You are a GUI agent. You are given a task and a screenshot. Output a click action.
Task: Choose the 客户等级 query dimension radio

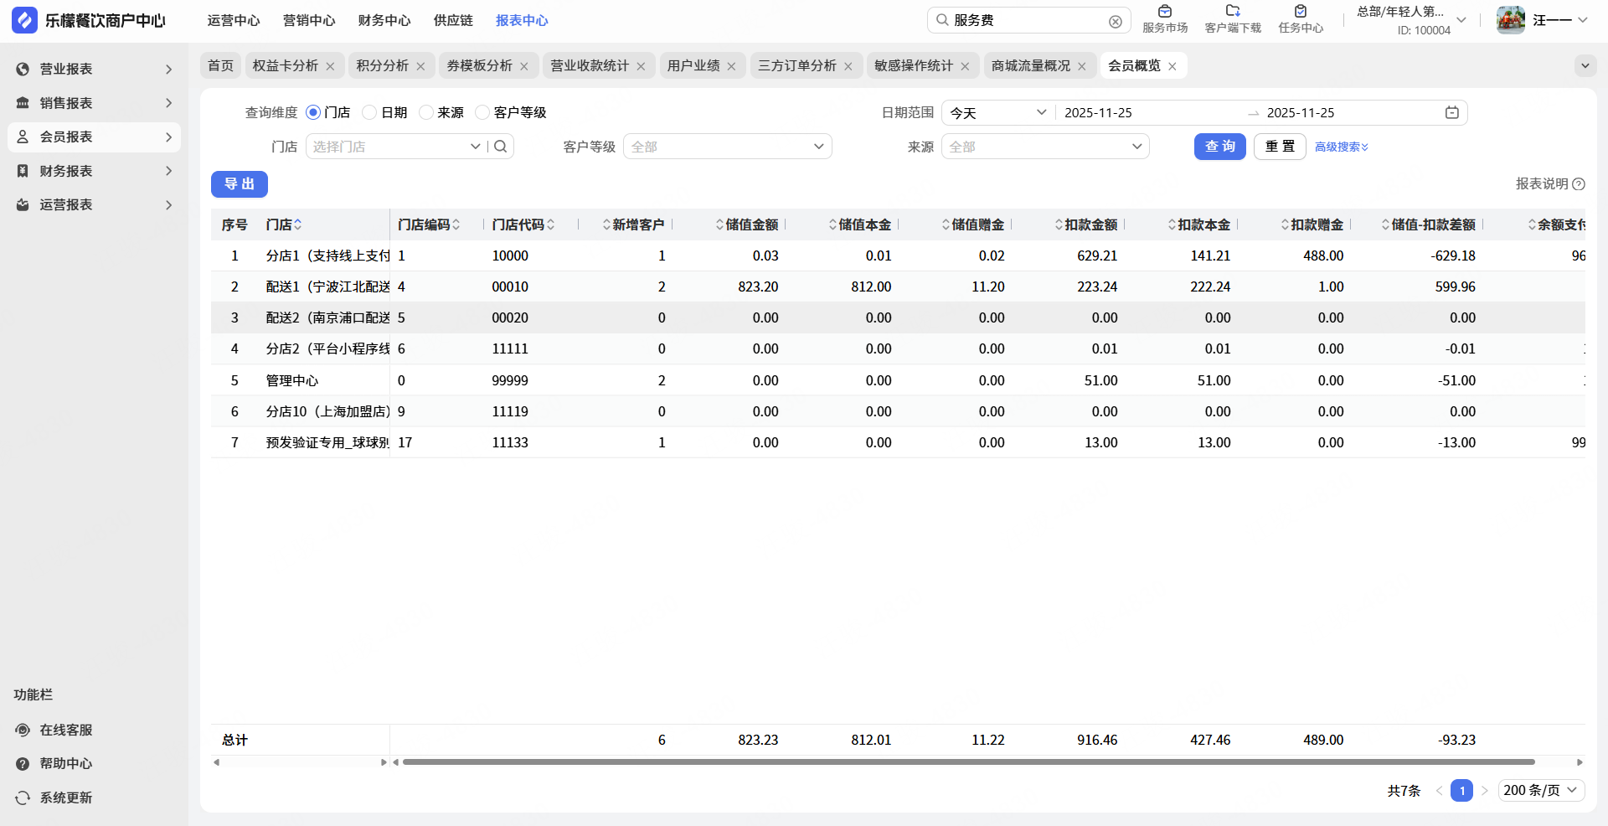pyautogui.click(x=482, y=113)
